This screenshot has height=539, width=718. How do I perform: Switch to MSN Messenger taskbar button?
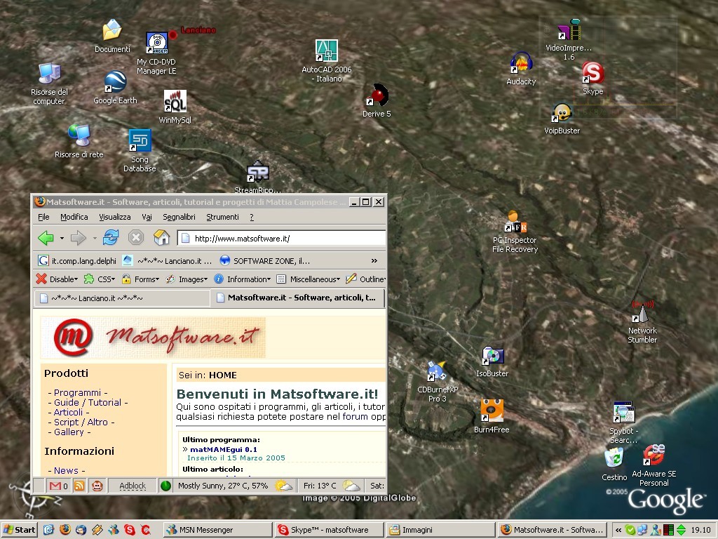[217, 530]
